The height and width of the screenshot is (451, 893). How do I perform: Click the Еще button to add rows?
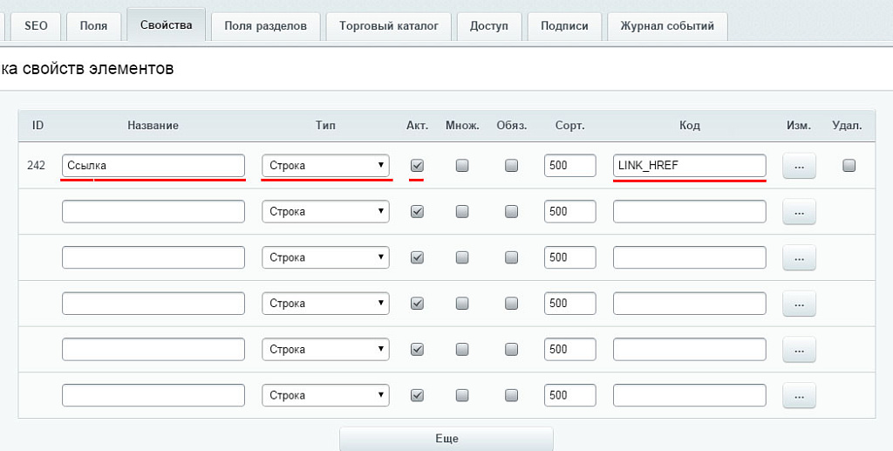[x=446, y=439]
